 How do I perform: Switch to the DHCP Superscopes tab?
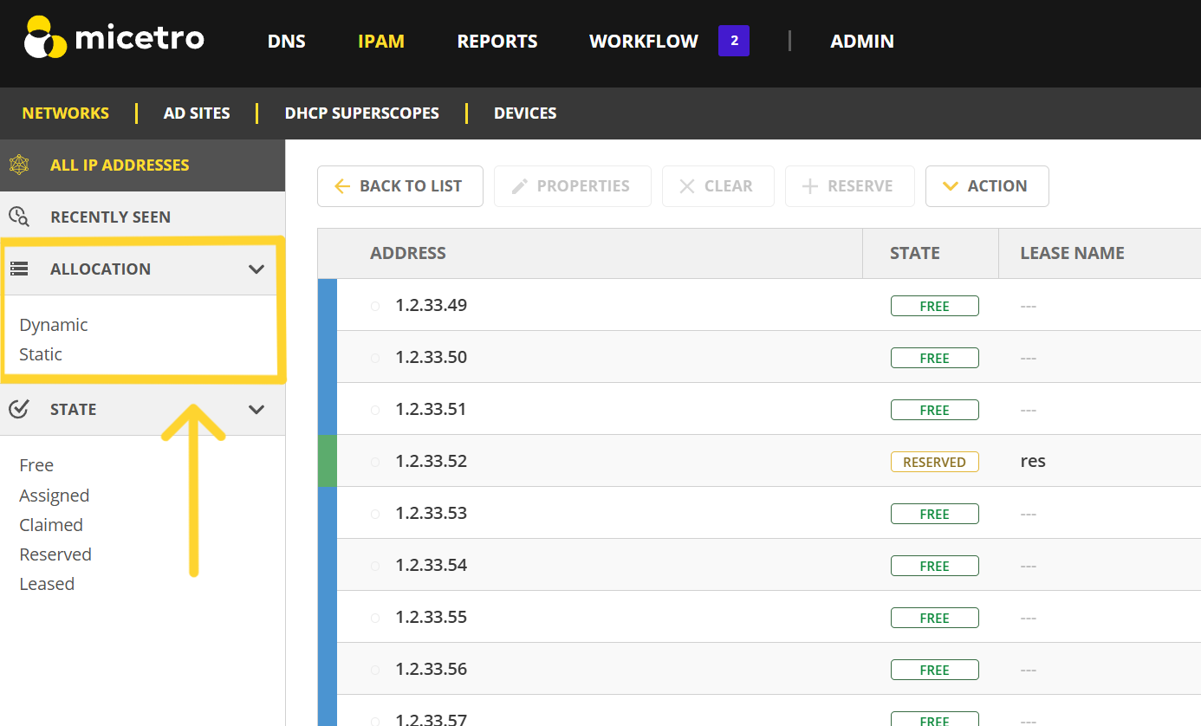tap(361, 113)
